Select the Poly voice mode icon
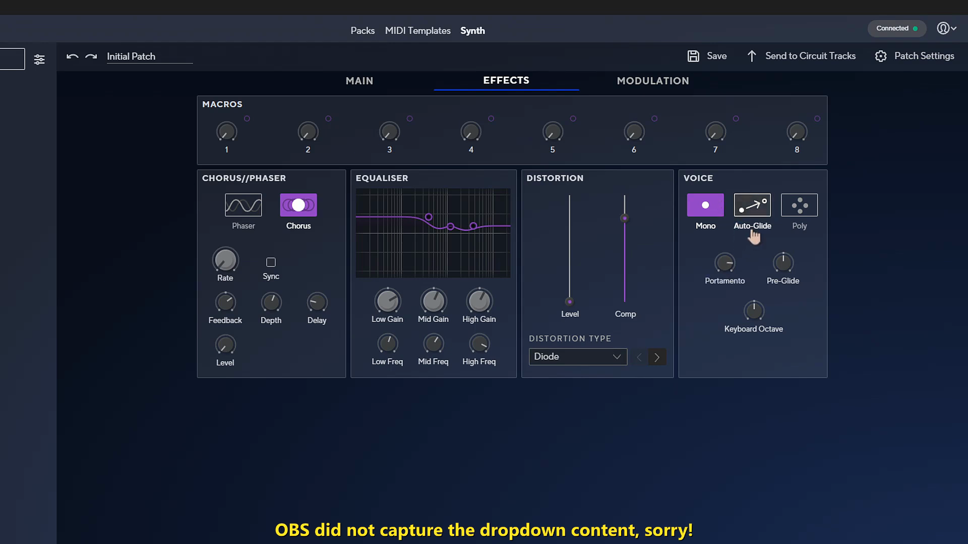This screenshot has height=544, width=968. [x=800, y=205]
